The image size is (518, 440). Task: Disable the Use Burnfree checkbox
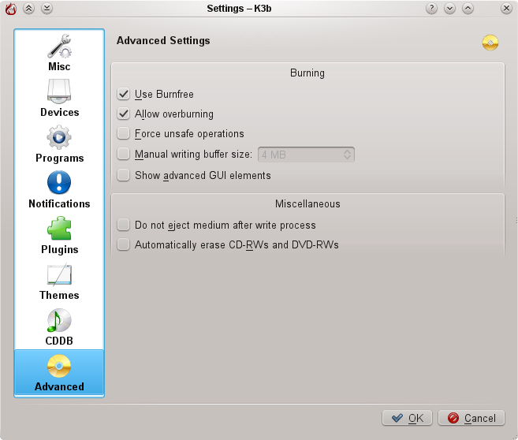pyautogui.click(x=123, y=94)
